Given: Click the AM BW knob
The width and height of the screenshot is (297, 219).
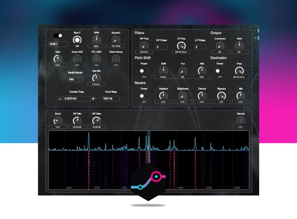Looking at the screenshot, I should coord(96,78).
